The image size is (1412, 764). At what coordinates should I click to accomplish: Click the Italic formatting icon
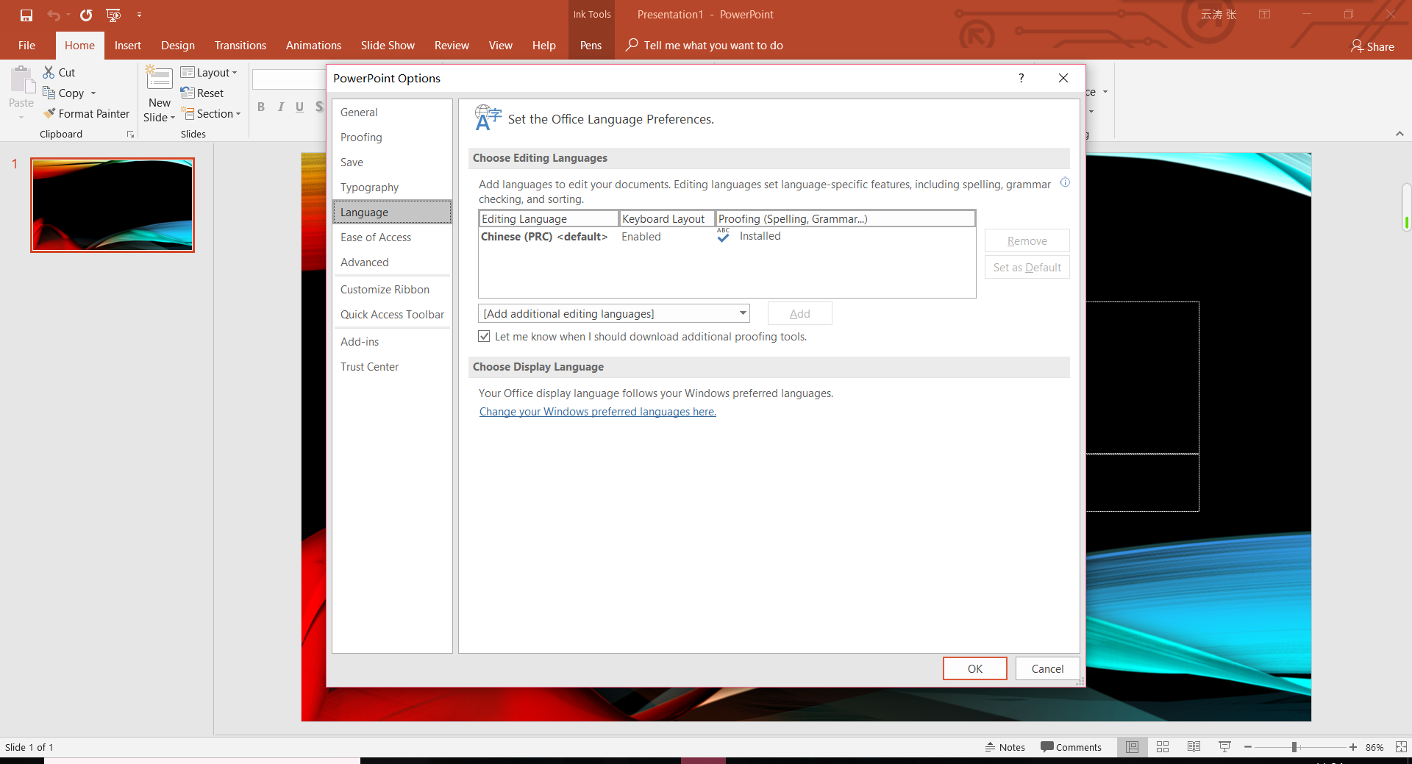click(280, 107)
